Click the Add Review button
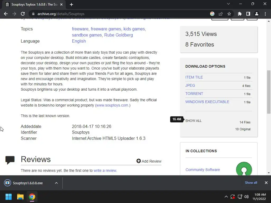Image resolution: width=271 pixels, height=203 pixels. tap(149, 161)
